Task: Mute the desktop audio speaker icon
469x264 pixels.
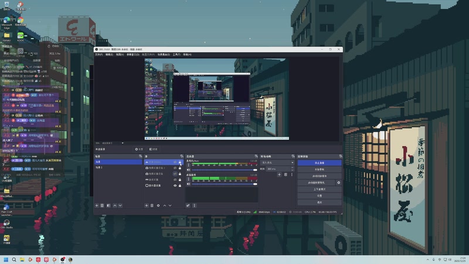Action: click(x=188, y=184)
